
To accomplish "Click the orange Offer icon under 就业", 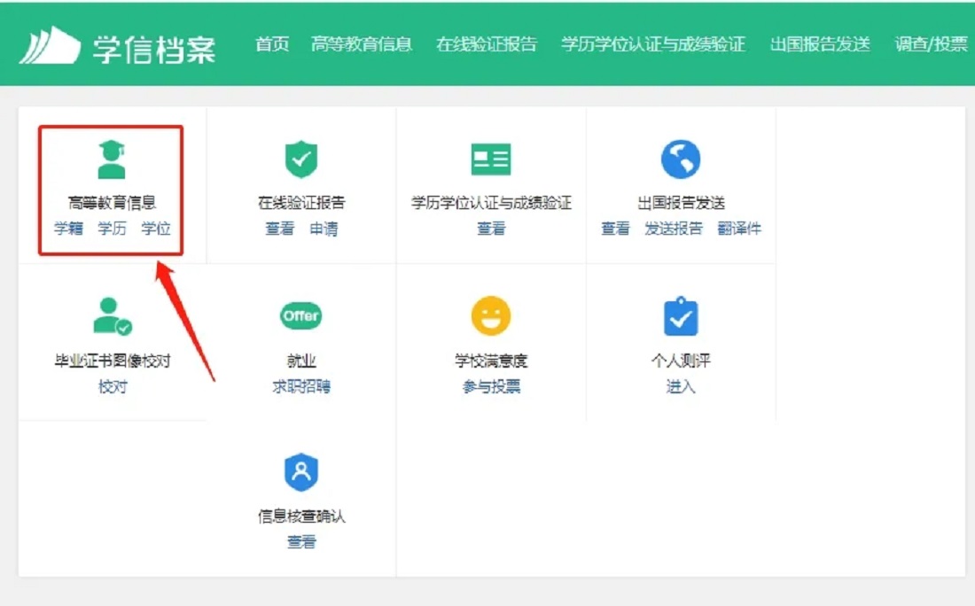I will (x=300, y=315).
